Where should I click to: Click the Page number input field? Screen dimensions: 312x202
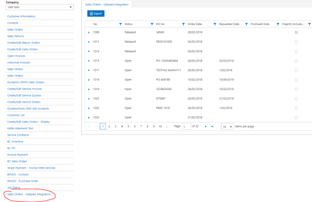click(186, 127)
